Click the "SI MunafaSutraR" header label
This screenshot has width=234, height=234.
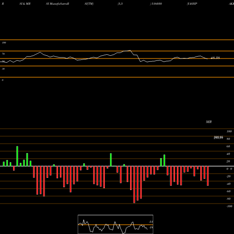(x=58, y=4)
